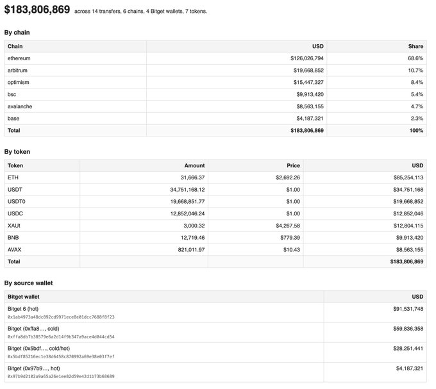Select the 'optimism' chain row label
This screenshot has height=389, width=436.
(x=19, y=82)
